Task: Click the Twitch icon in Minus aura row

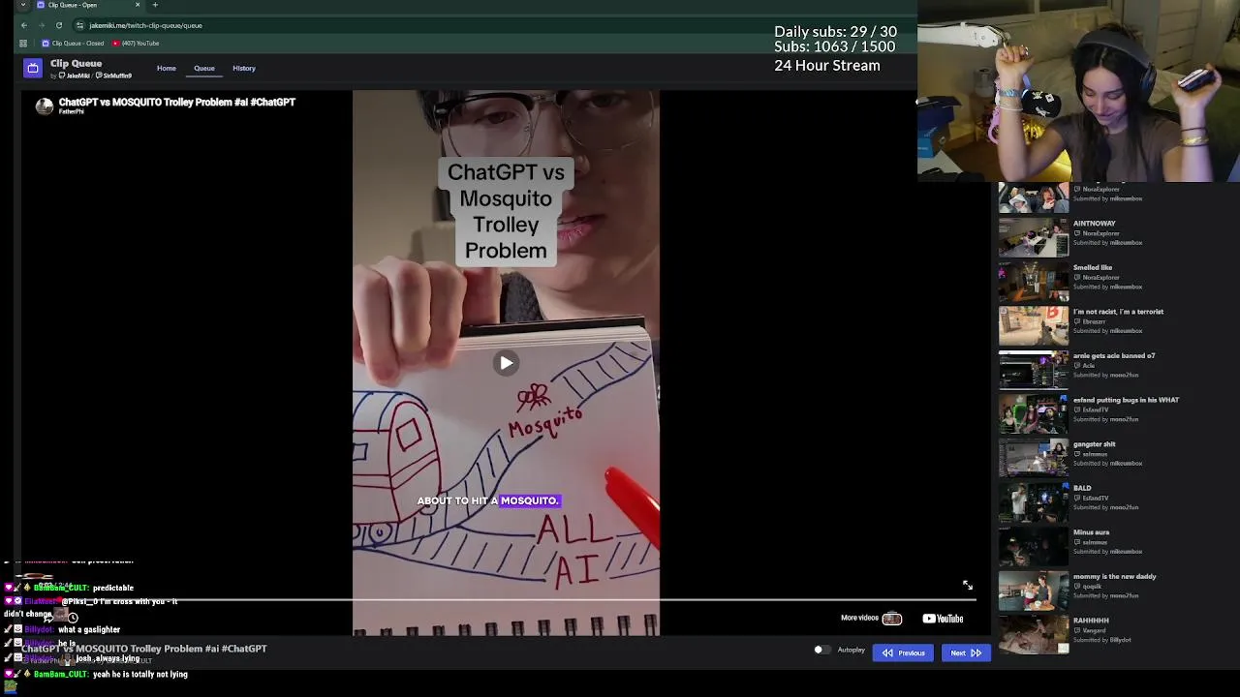Action: click(1076, 542)
